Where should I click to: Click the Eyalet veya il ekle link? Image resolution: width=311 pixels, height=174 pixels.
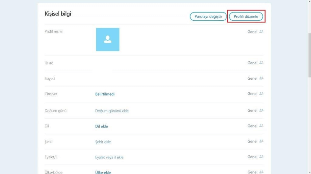pos(109,157)
